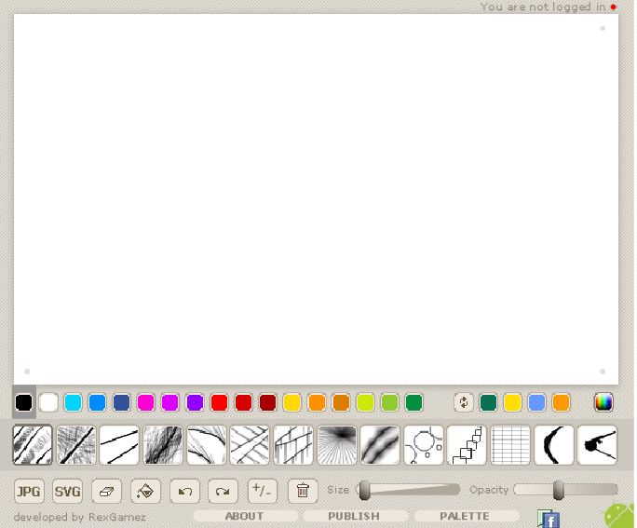Click the undo arrow button
This screenshot has width=637, height=528.
184,491
